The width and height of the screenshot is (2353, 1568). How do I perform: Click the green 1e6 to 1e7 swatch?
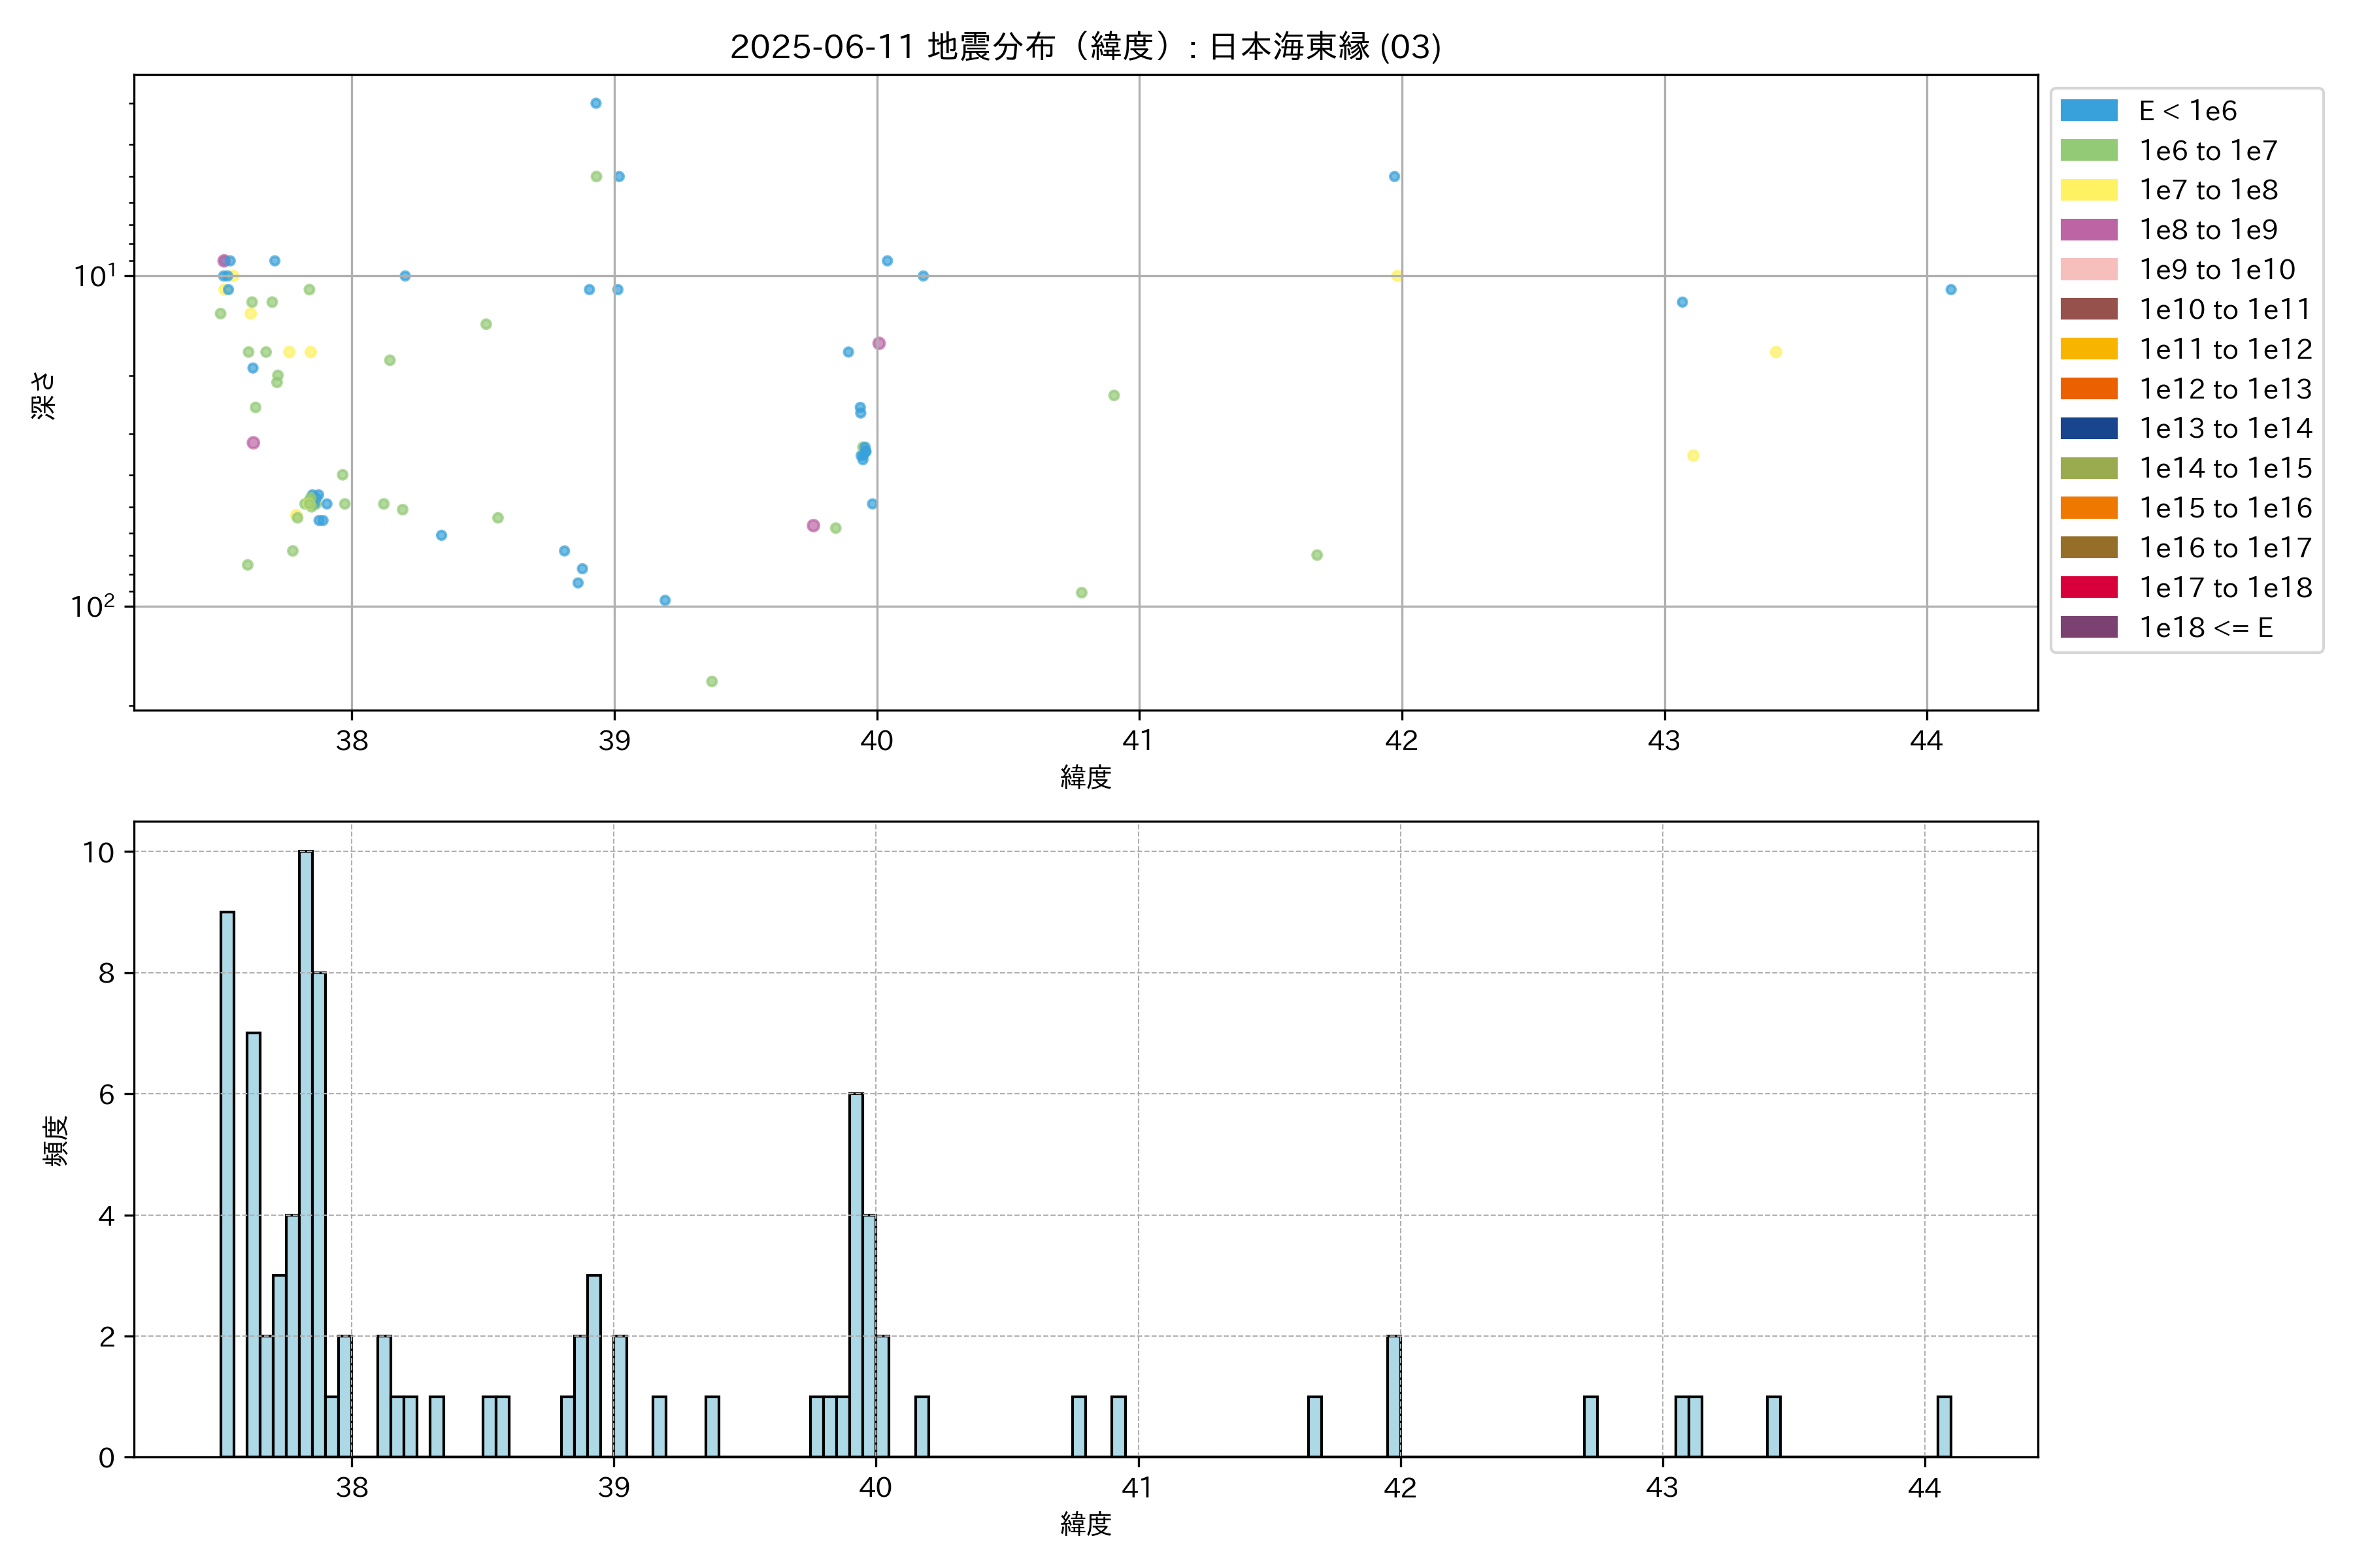(x=2088, y=150)
